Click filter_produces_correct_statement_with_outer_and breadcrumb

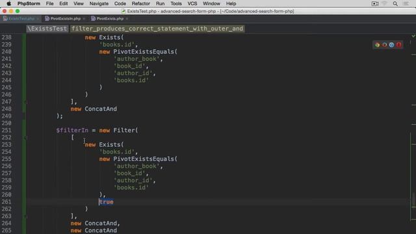(x=157, y=29)
